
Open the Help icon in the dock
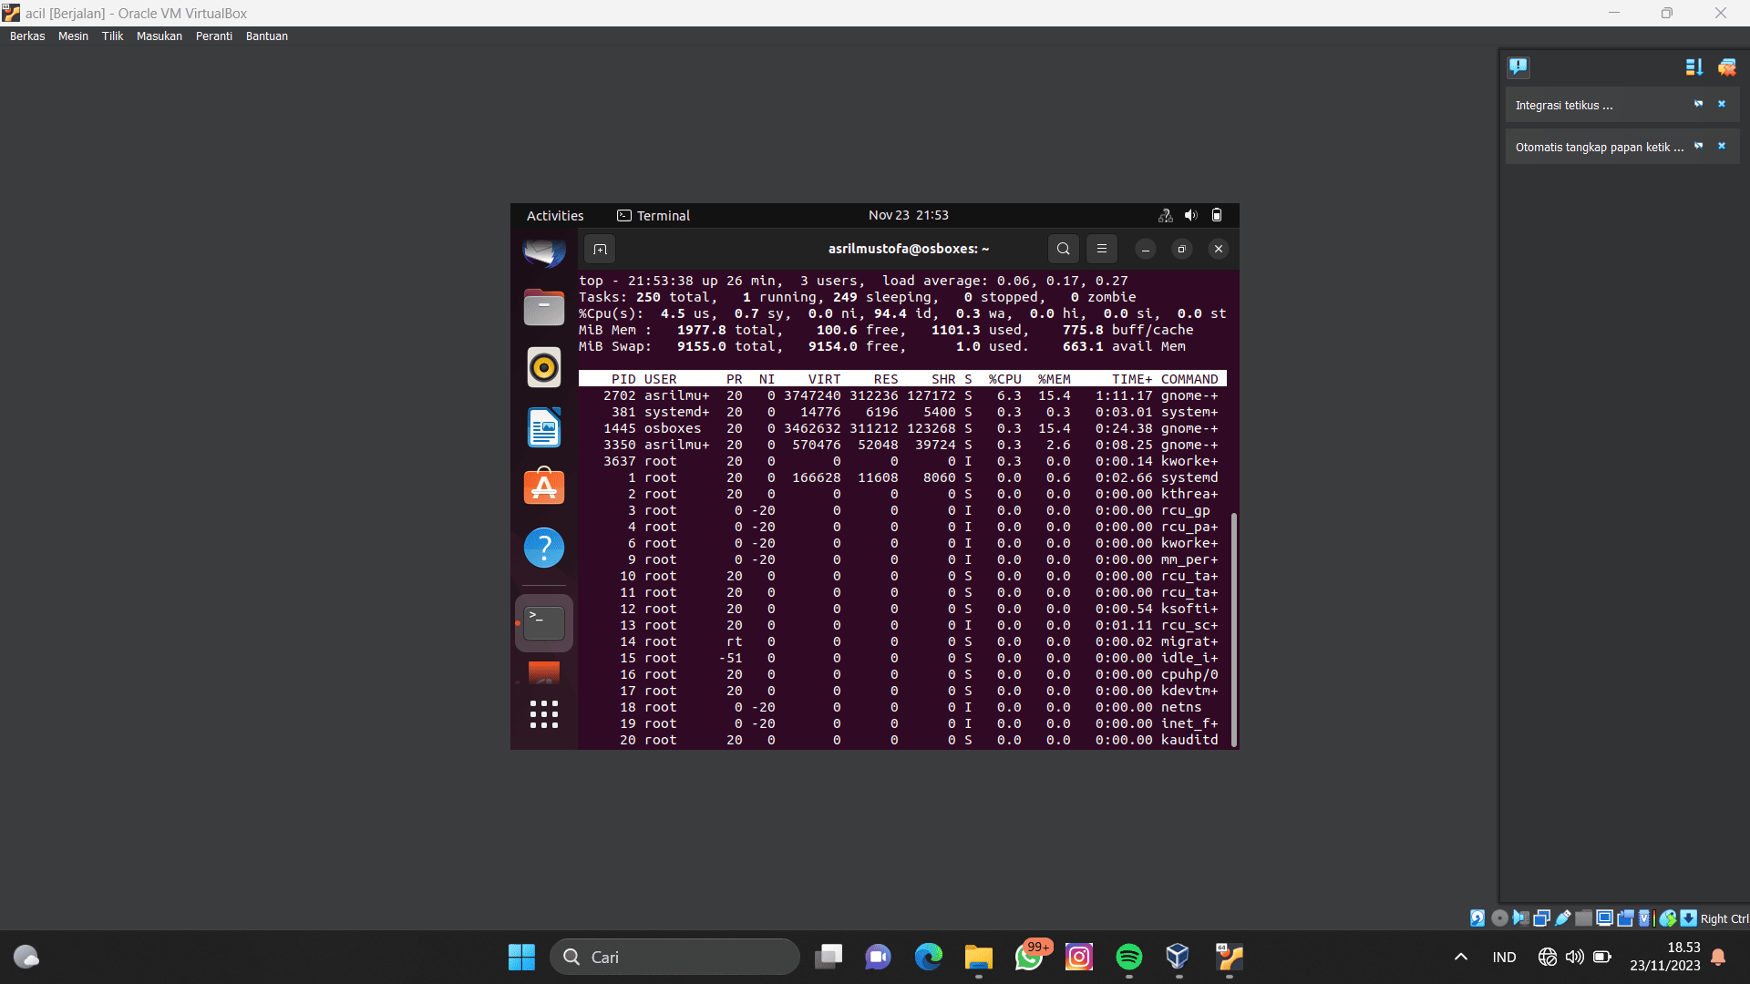click(x=544, y=548)
